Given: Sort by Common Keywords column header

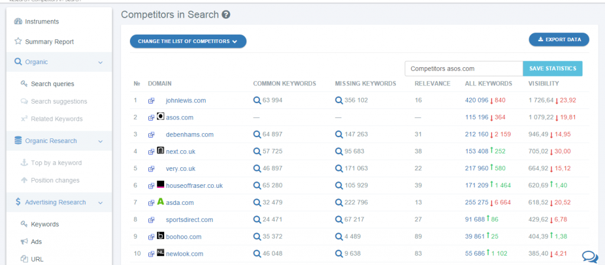Looking at the screenshot, I should (x=284, y=84).
